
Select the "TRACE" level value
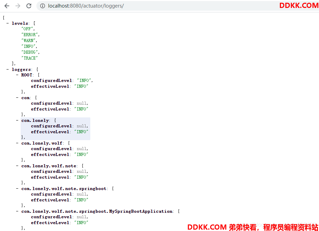[30, 58]
